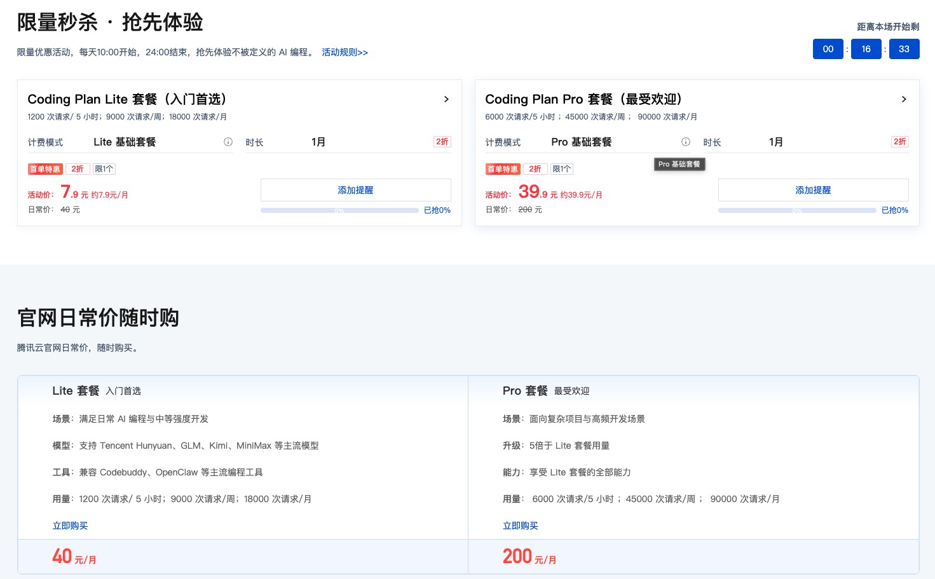Click 立即购买 under the Pro 套餐

coord(521,526)
